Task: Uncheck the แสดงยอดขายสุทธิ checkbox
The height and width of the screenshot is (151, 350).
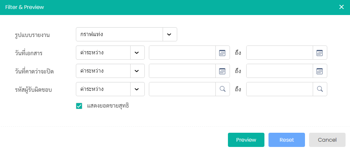Action: click(79, 106)
